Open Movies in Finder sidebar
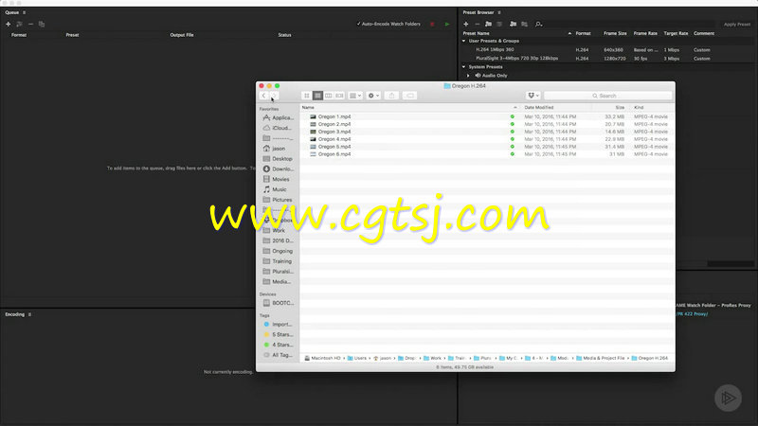 [x=277, y=179]
